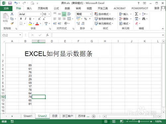
Task: Open the font color dropdown arrow
Action: coord(41,23)
